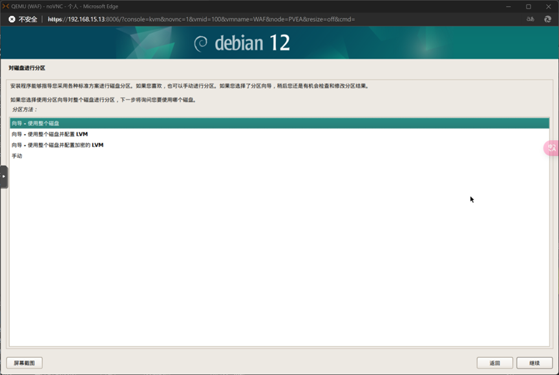Image resolution: width=559 pixels, height=375 pixels.
Task: Click the browser address URL field
Action: tap(202, 19)
